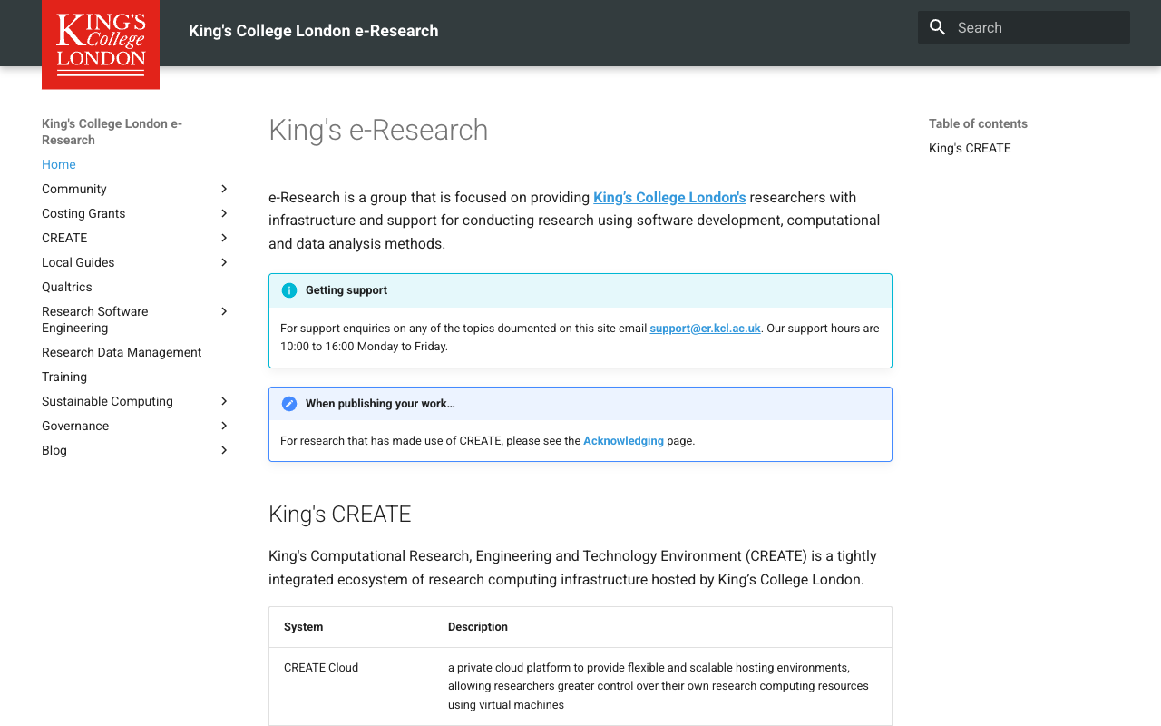This screenshot has width=1161, height=726.
Task: Open Training sidebar item
Action: point(64,377)
